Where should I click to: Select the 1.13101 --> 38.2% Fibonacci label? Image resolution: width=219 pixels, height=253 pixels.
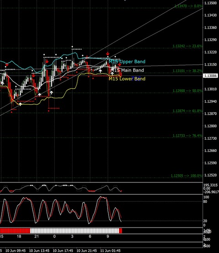(x=188, y=71)
